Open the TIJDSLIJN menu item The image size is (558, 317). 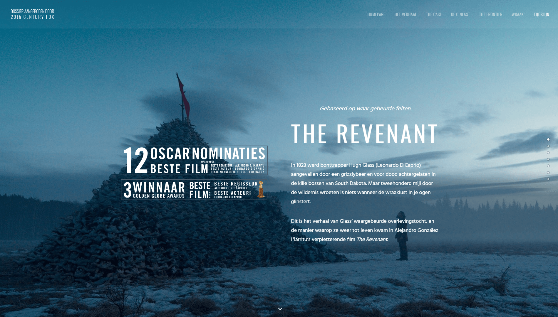click(x=541, y=14)
